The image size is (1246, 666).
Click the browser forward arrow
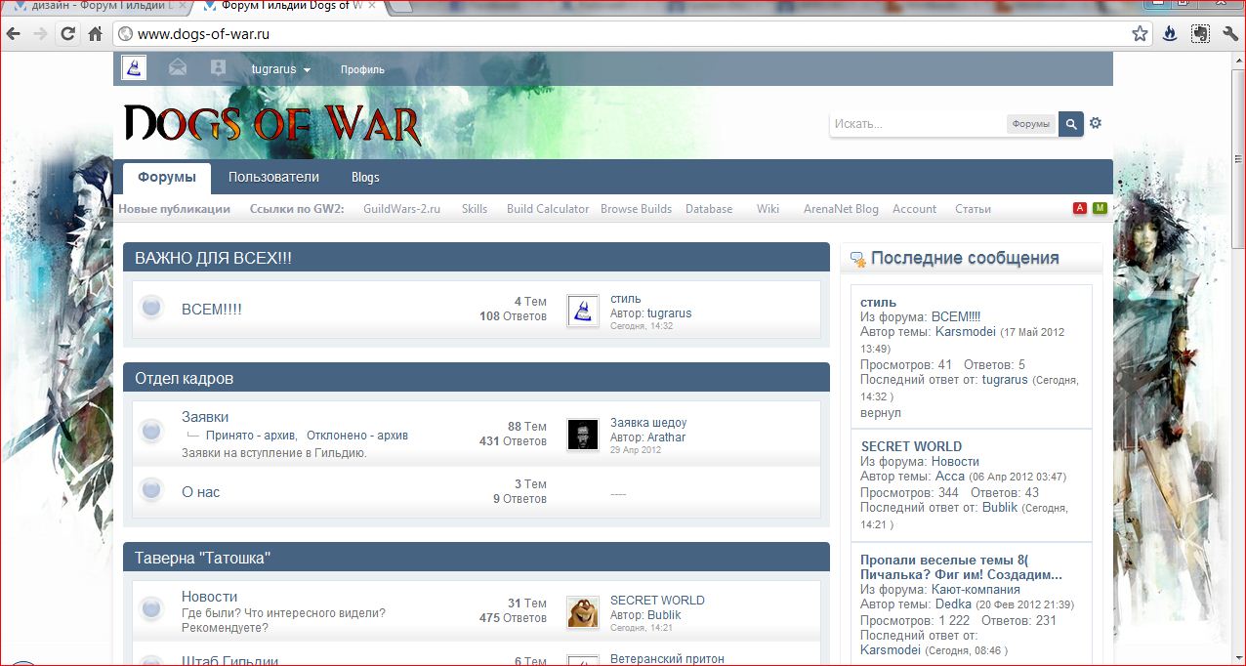tap(40, 34)
